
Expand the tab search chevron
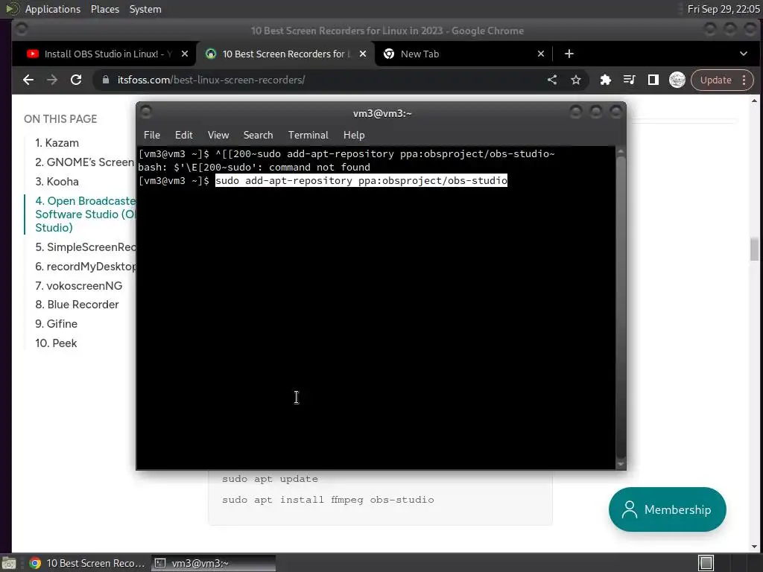(743, 54)
